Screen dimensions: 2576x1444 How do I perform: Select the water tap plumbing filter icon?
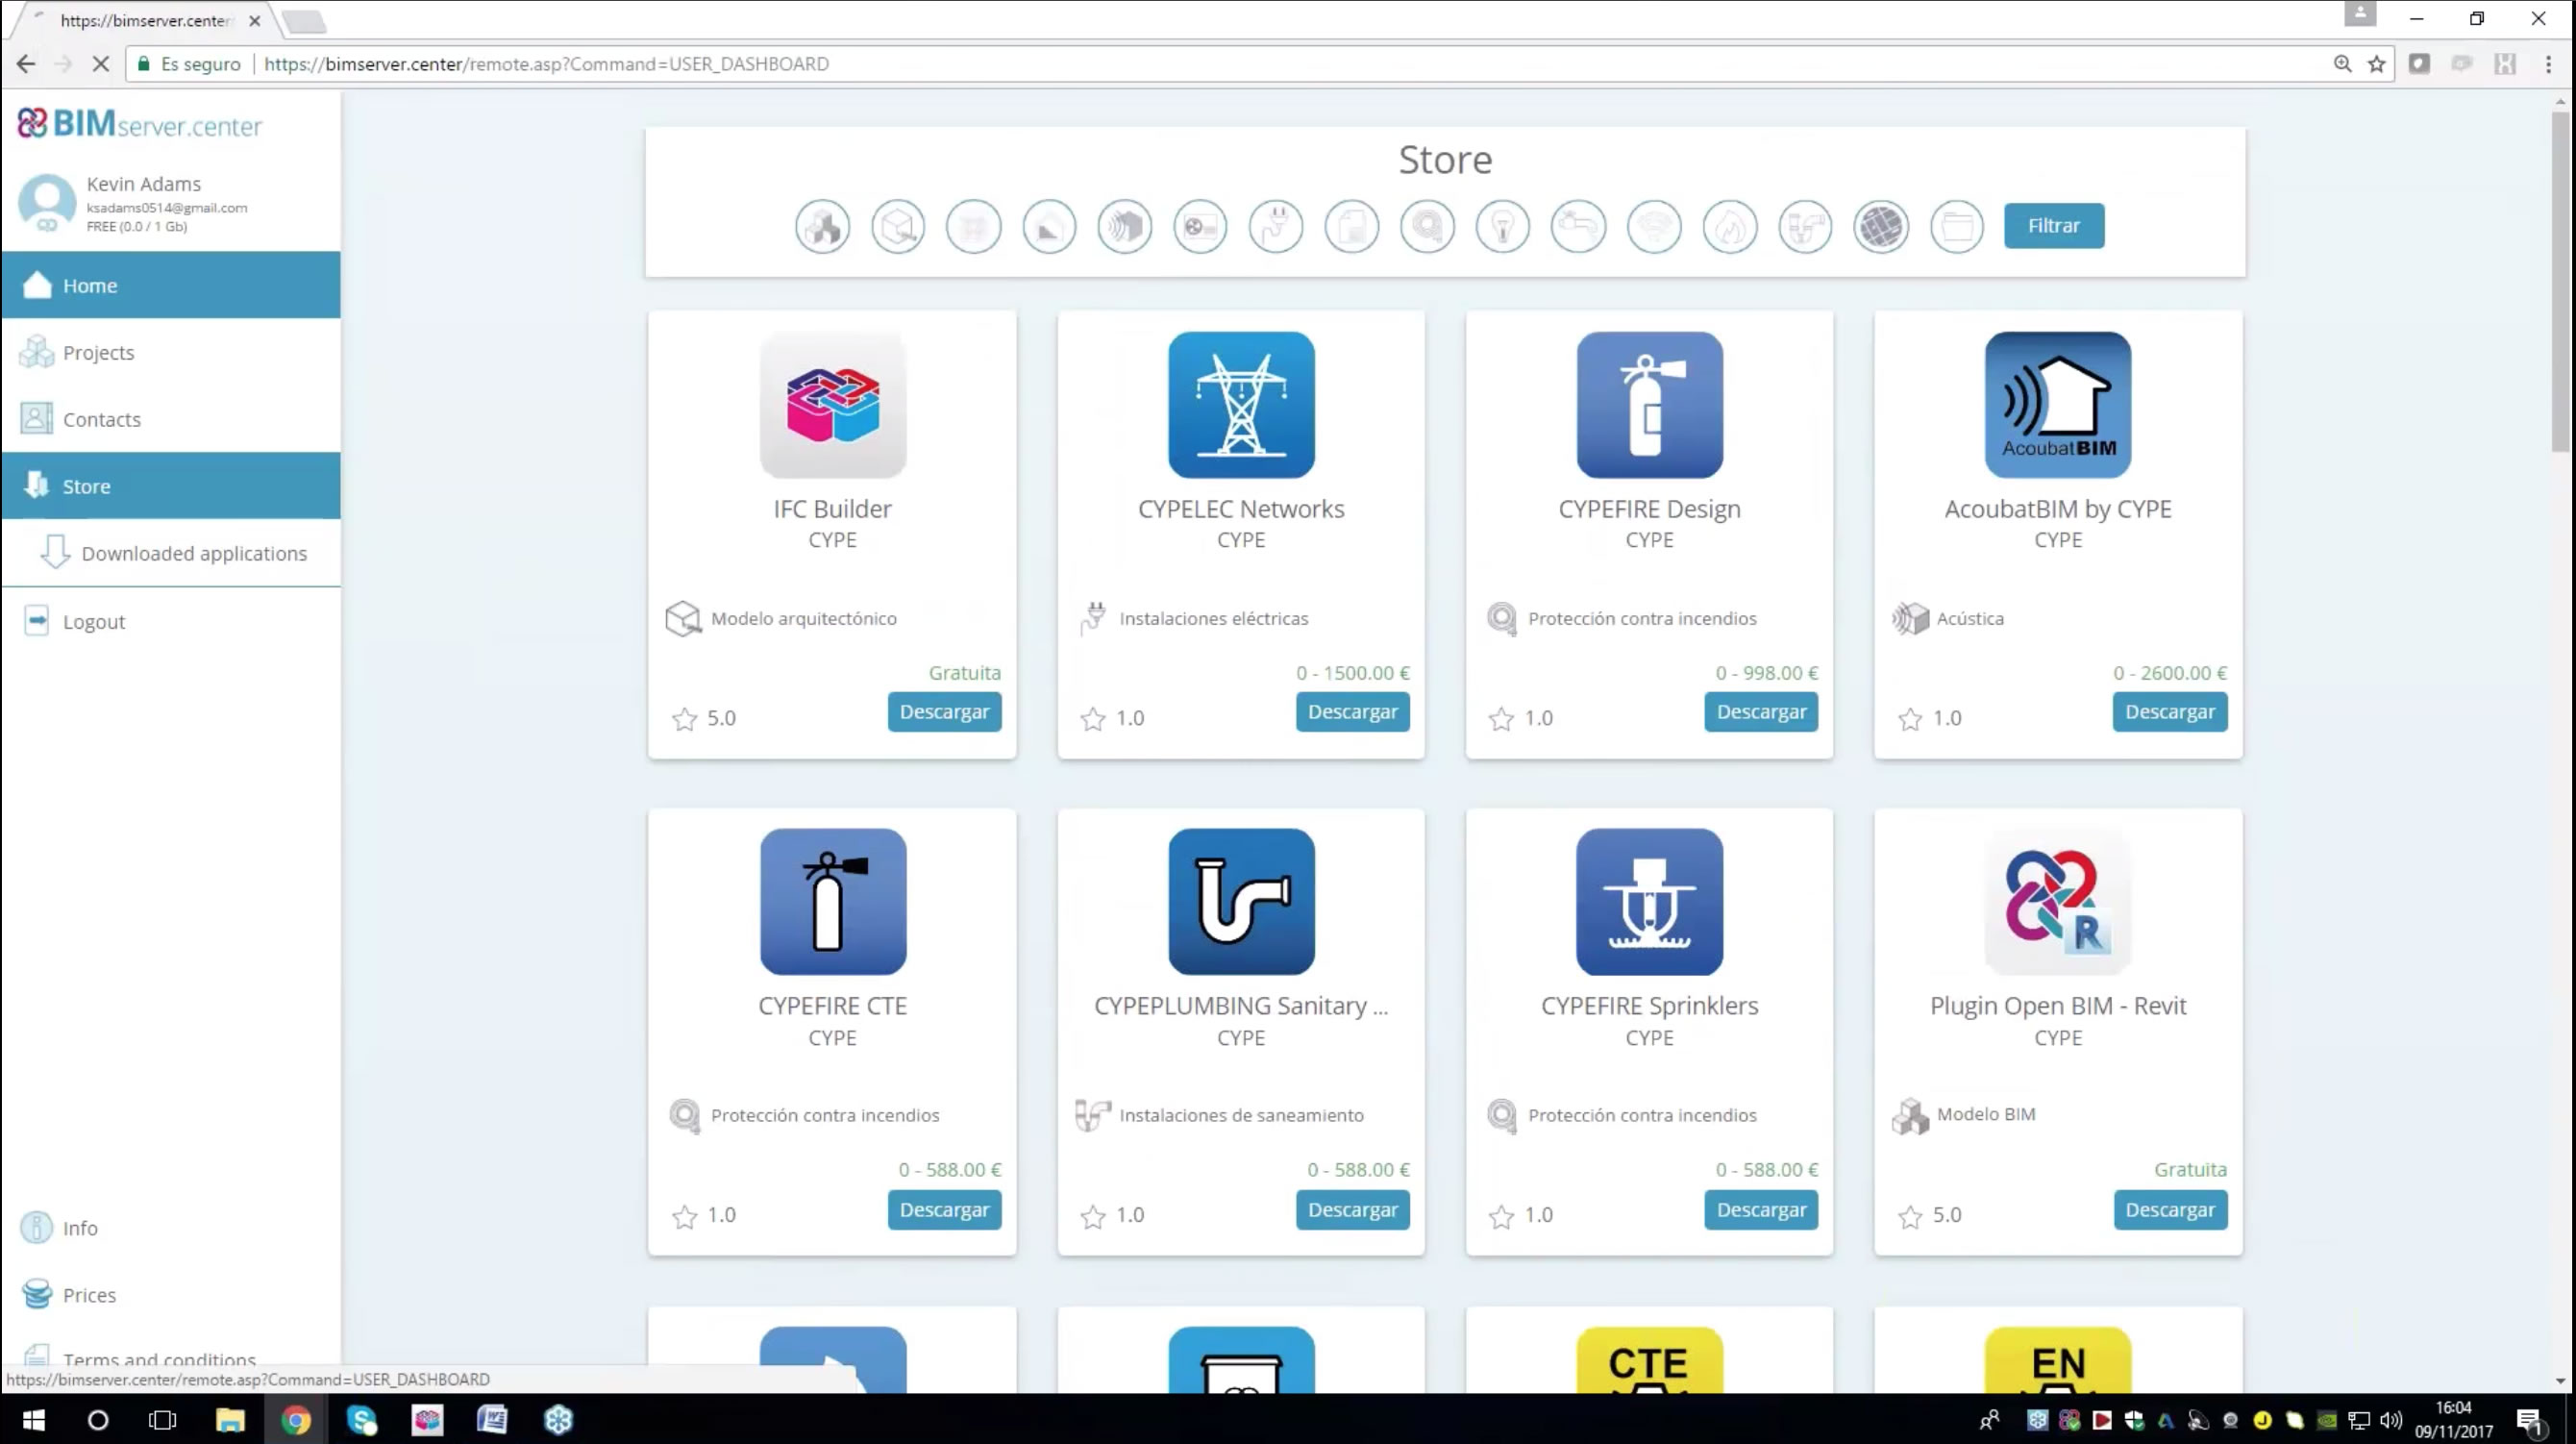click(x=1578, y=227)
